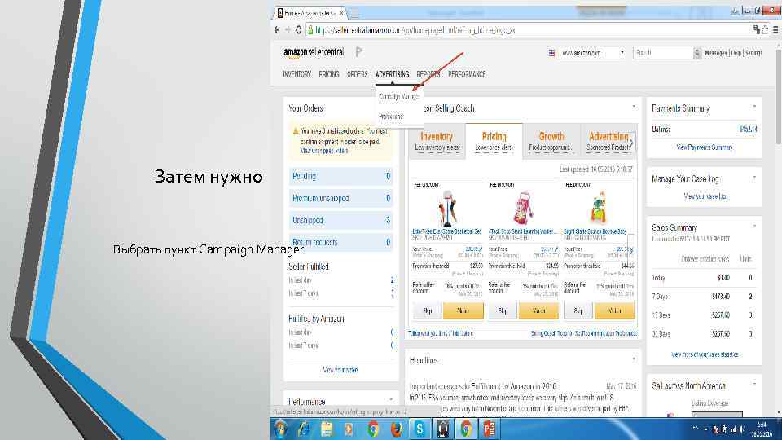Open the PRICING top menu
Image resolution: width=782 pixels, height=440 pixels.
pos(328,74)
